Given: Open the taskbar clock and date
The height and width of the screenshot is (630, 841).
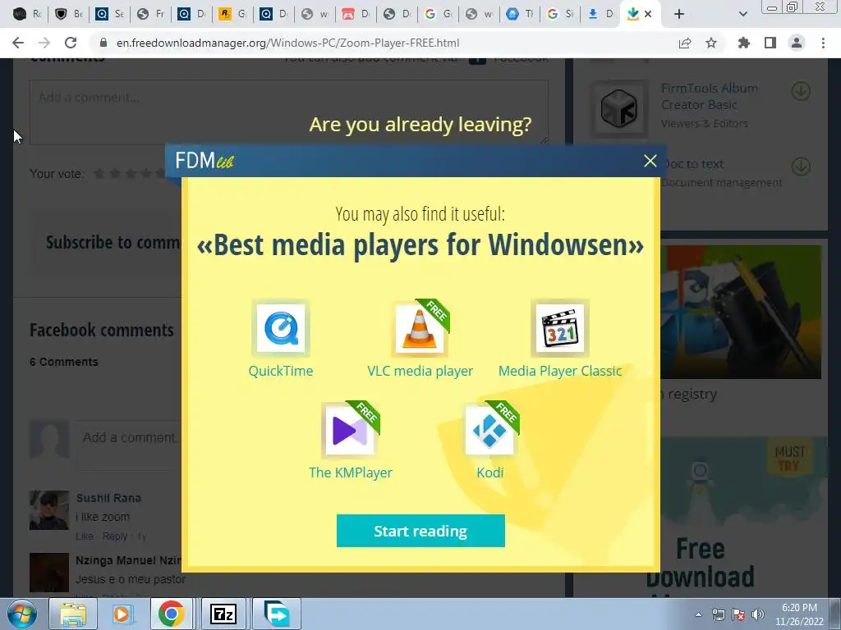Looking at the screenshot, I should 799,614.
